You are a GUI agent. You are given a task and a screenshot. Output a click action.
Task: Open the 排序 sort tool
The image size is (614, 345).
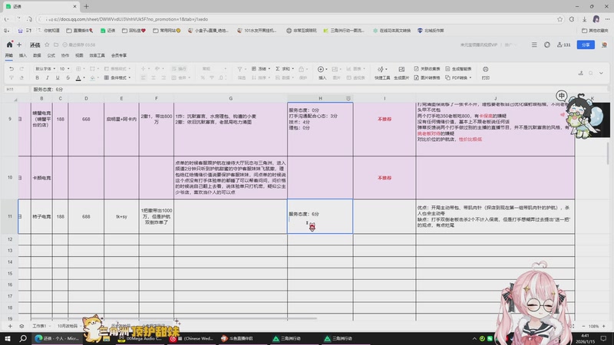[x=259, y=78]
